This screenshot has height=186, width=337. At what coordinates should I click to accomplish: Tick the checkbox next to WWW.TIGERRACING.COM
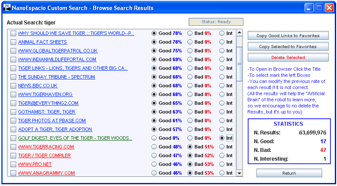coord(13,147)
